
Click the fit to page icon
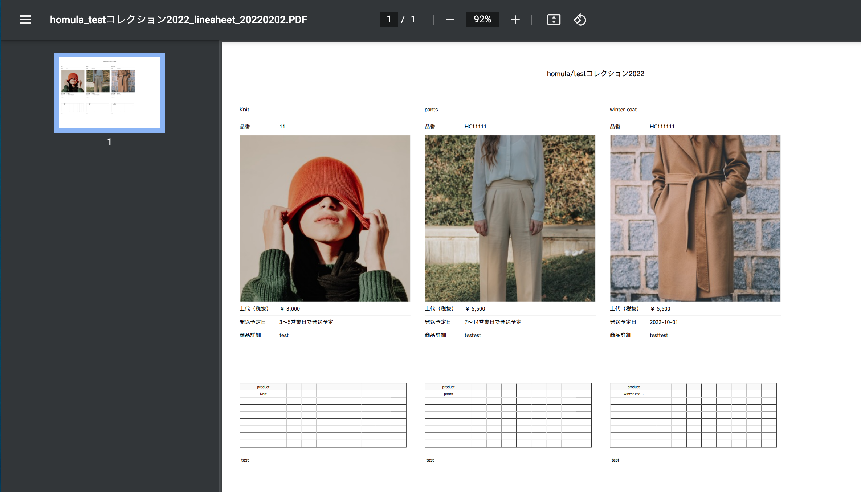tap(554, 20)
